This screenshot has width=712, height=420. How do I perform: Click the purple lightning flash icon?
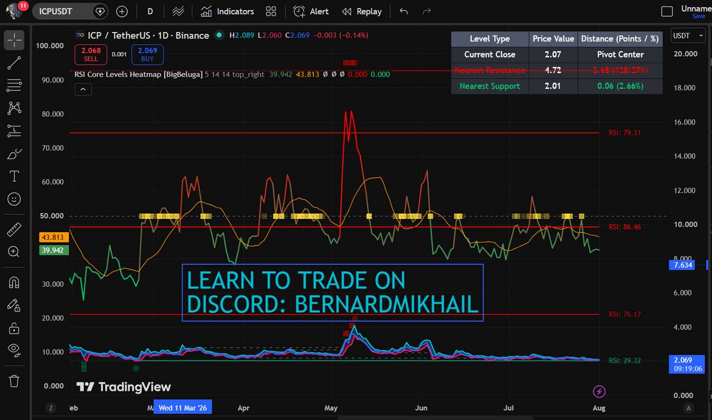(599, 390)
